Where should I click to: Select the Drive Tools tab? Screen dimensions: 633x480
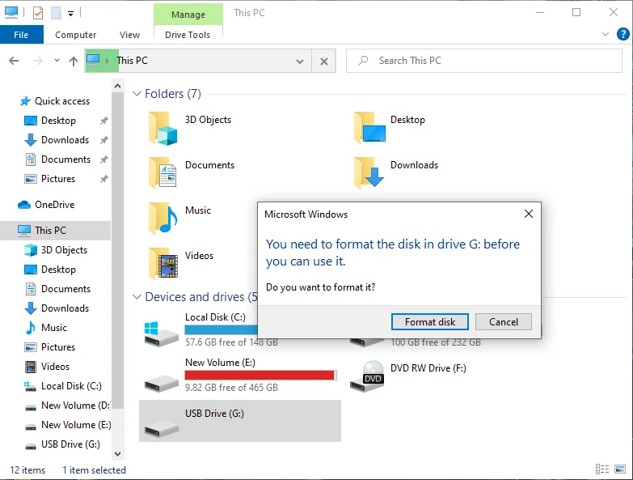click(x=188, y=35)
